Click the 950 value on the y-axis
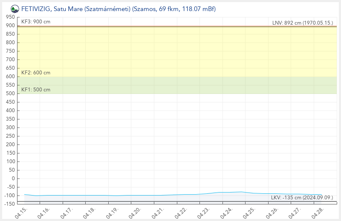Screen dimensions: 341x221 click(x=10, y=17)
